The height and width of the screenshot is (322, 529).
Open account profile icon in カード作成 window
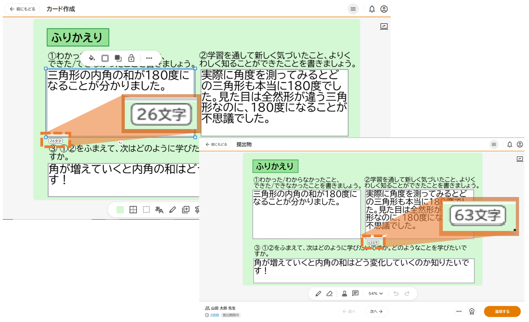point(384,9)
